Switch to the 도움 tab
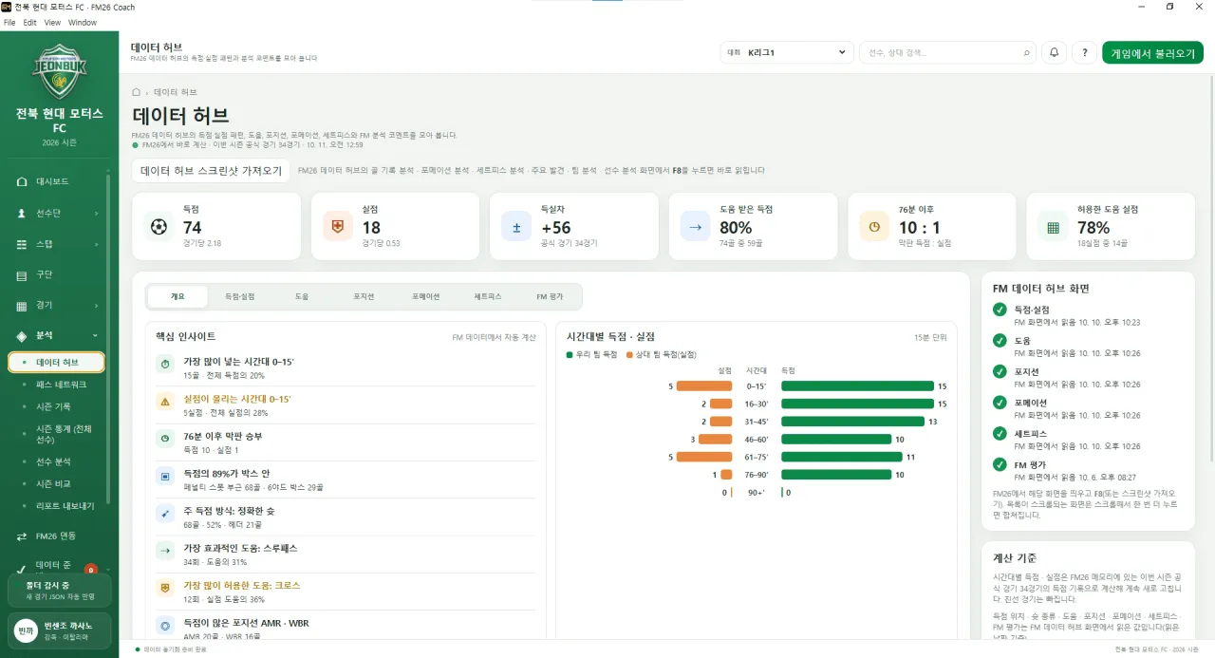Viewport: 1215px width, 658px height. coord(302,297)
